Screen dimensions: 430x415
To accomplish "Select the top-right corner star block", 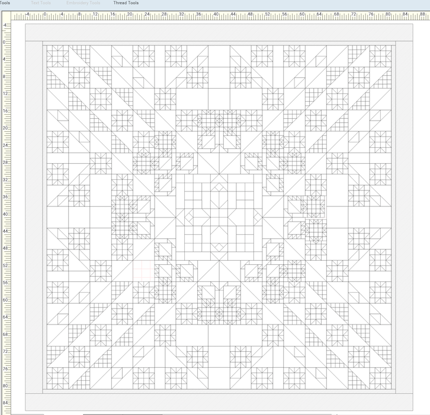I will 380,57.
